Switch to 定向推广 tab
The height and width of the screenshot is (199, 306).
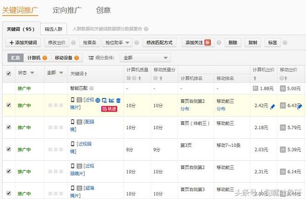(x=67, y=10)
